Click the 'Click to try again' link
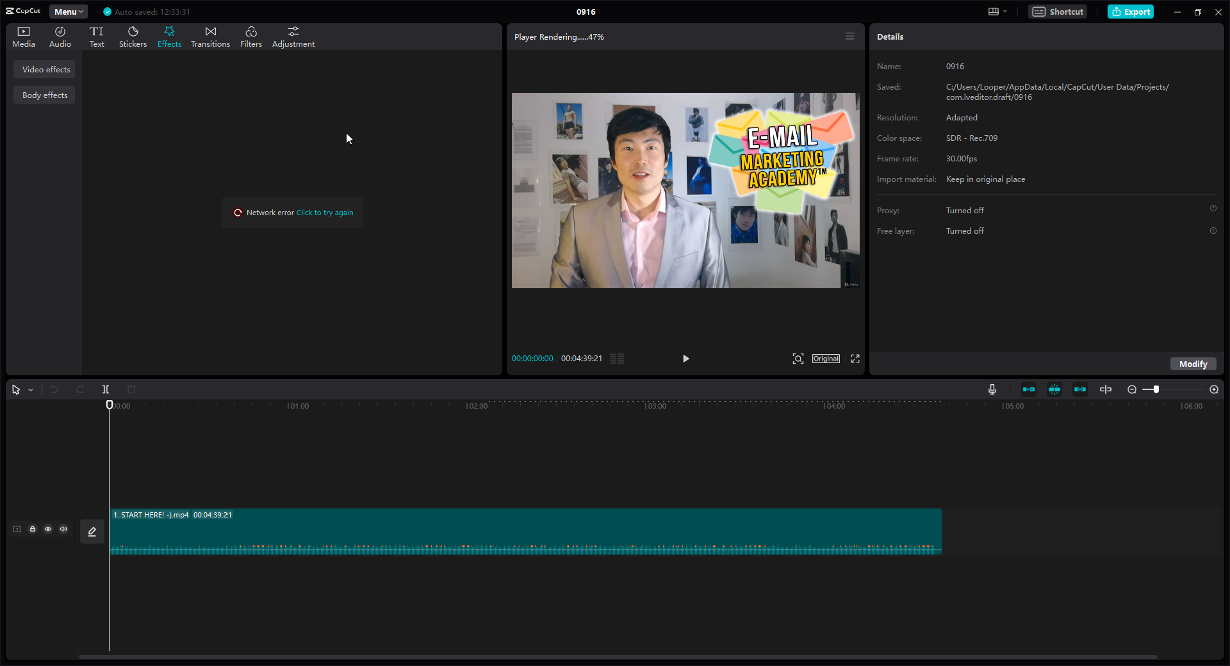Viewport: 1230px width, 666px height. pyautogui.click(x=325, y=213)
